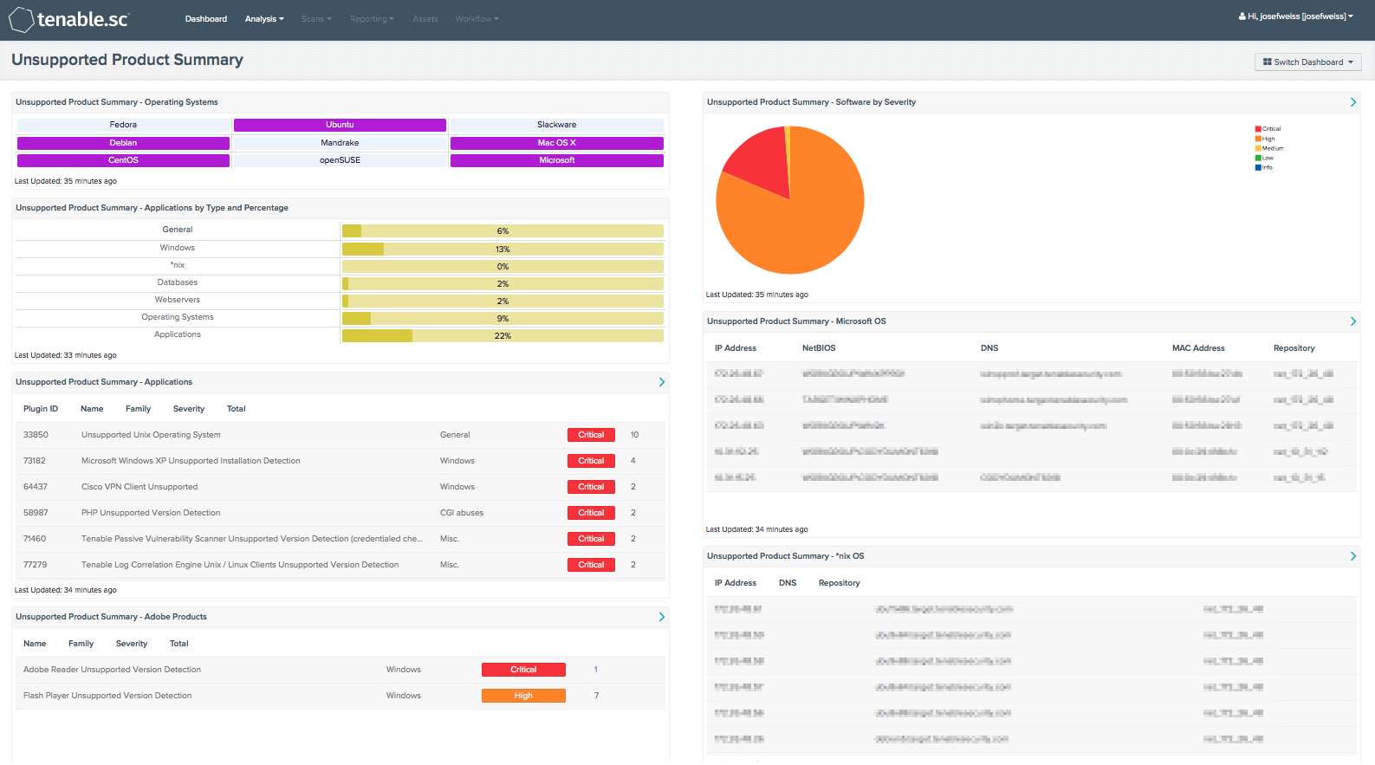Click the blue Info legend swatch
The image size is (1375, 765).
[x=1258, y=167]
